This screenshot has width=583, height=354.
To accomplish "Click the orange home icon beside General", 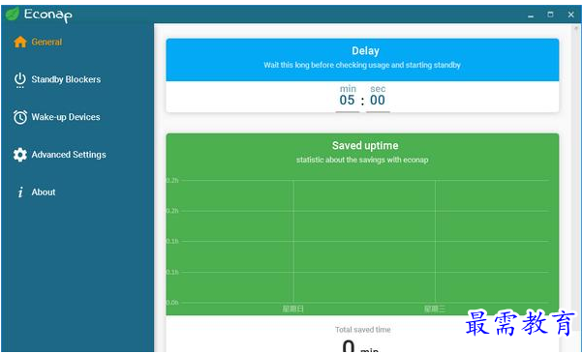I will click(x=20, y=42).
